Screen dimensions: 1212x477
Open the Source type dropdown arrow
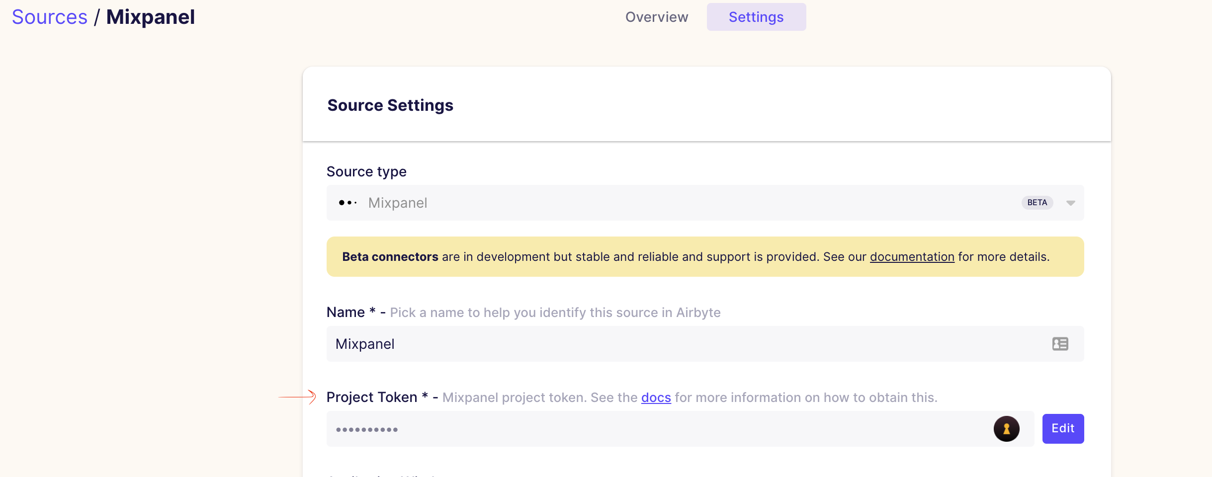(x=1071, y=203)
